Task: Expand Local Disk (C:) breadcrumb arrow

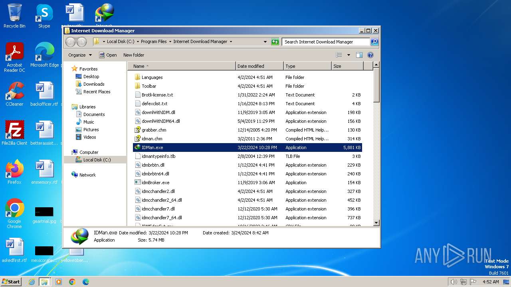Action: 138,41
